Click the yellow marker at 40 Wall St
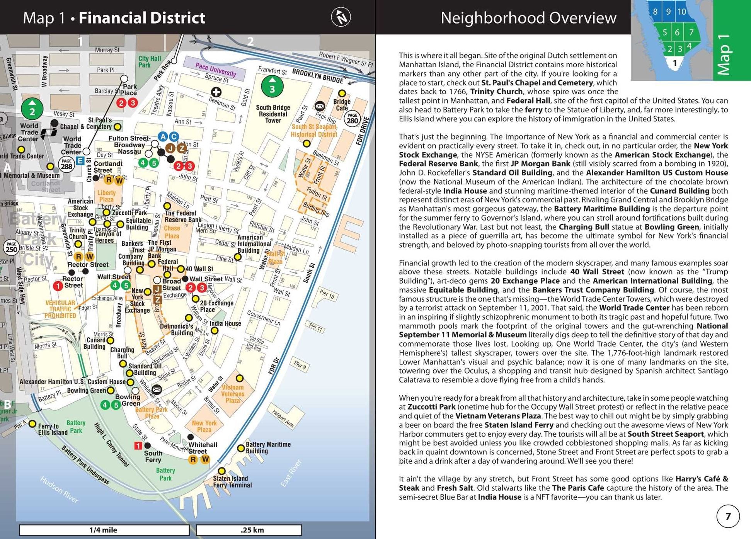This screenshot has height=539, width=751. tap(181, 269)
